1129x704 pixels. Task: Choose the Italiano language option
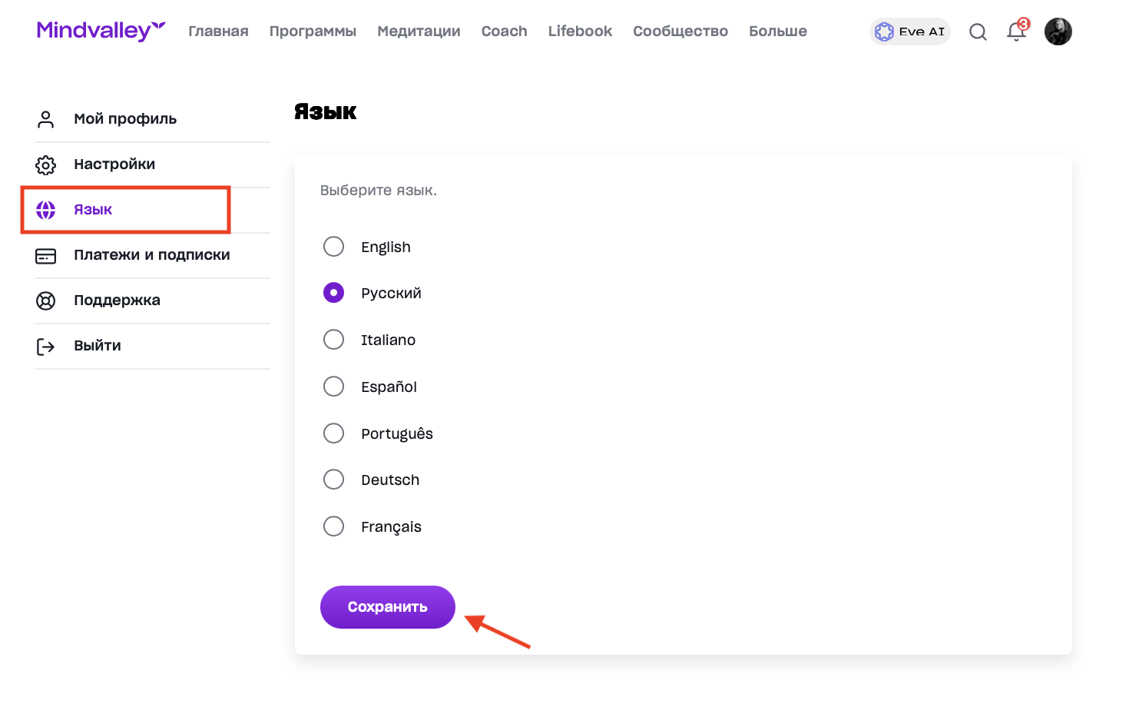[x=333, y=340]
